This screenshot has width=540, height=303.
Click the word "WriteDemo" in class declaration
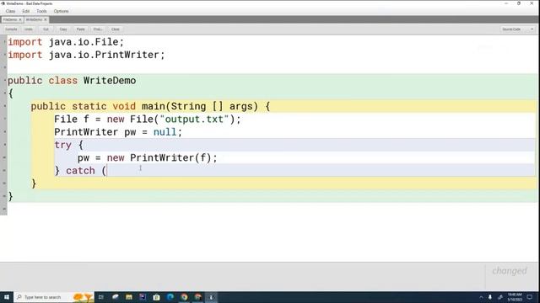[x=110, y=81]
